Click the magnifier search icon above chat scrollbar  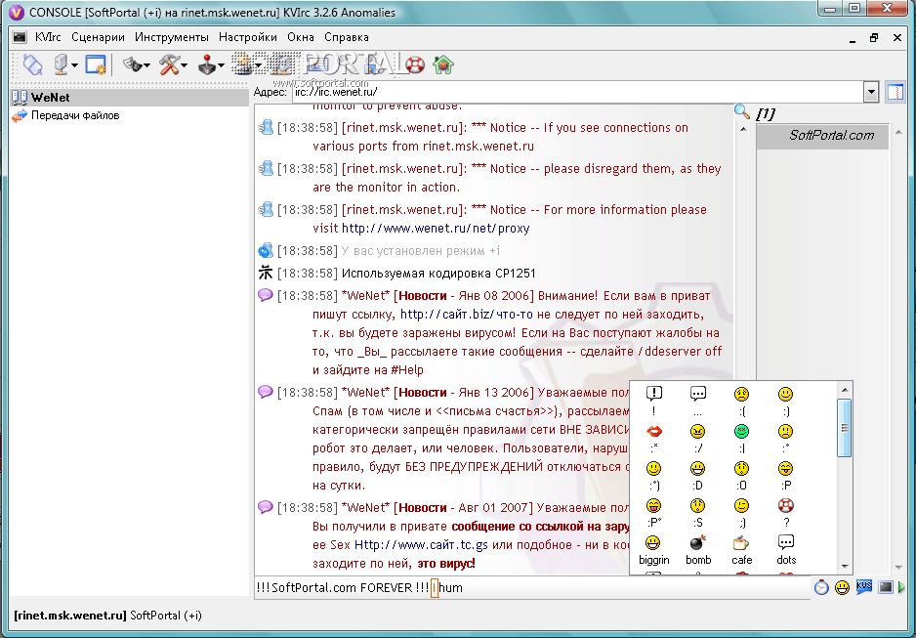click(x=742, y=111)
